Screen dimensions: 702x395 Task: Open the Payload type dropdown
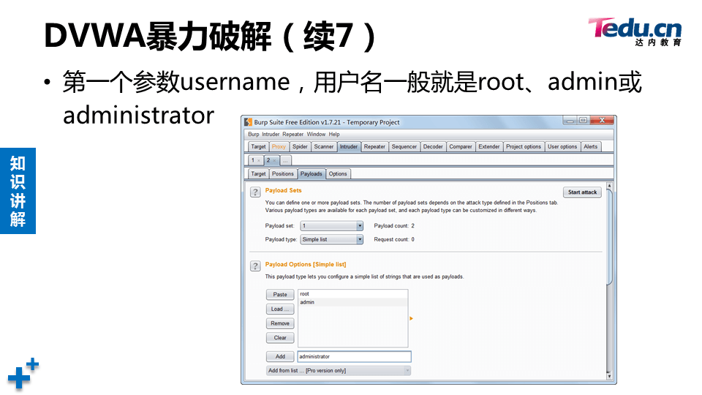(x=360, y=240)
